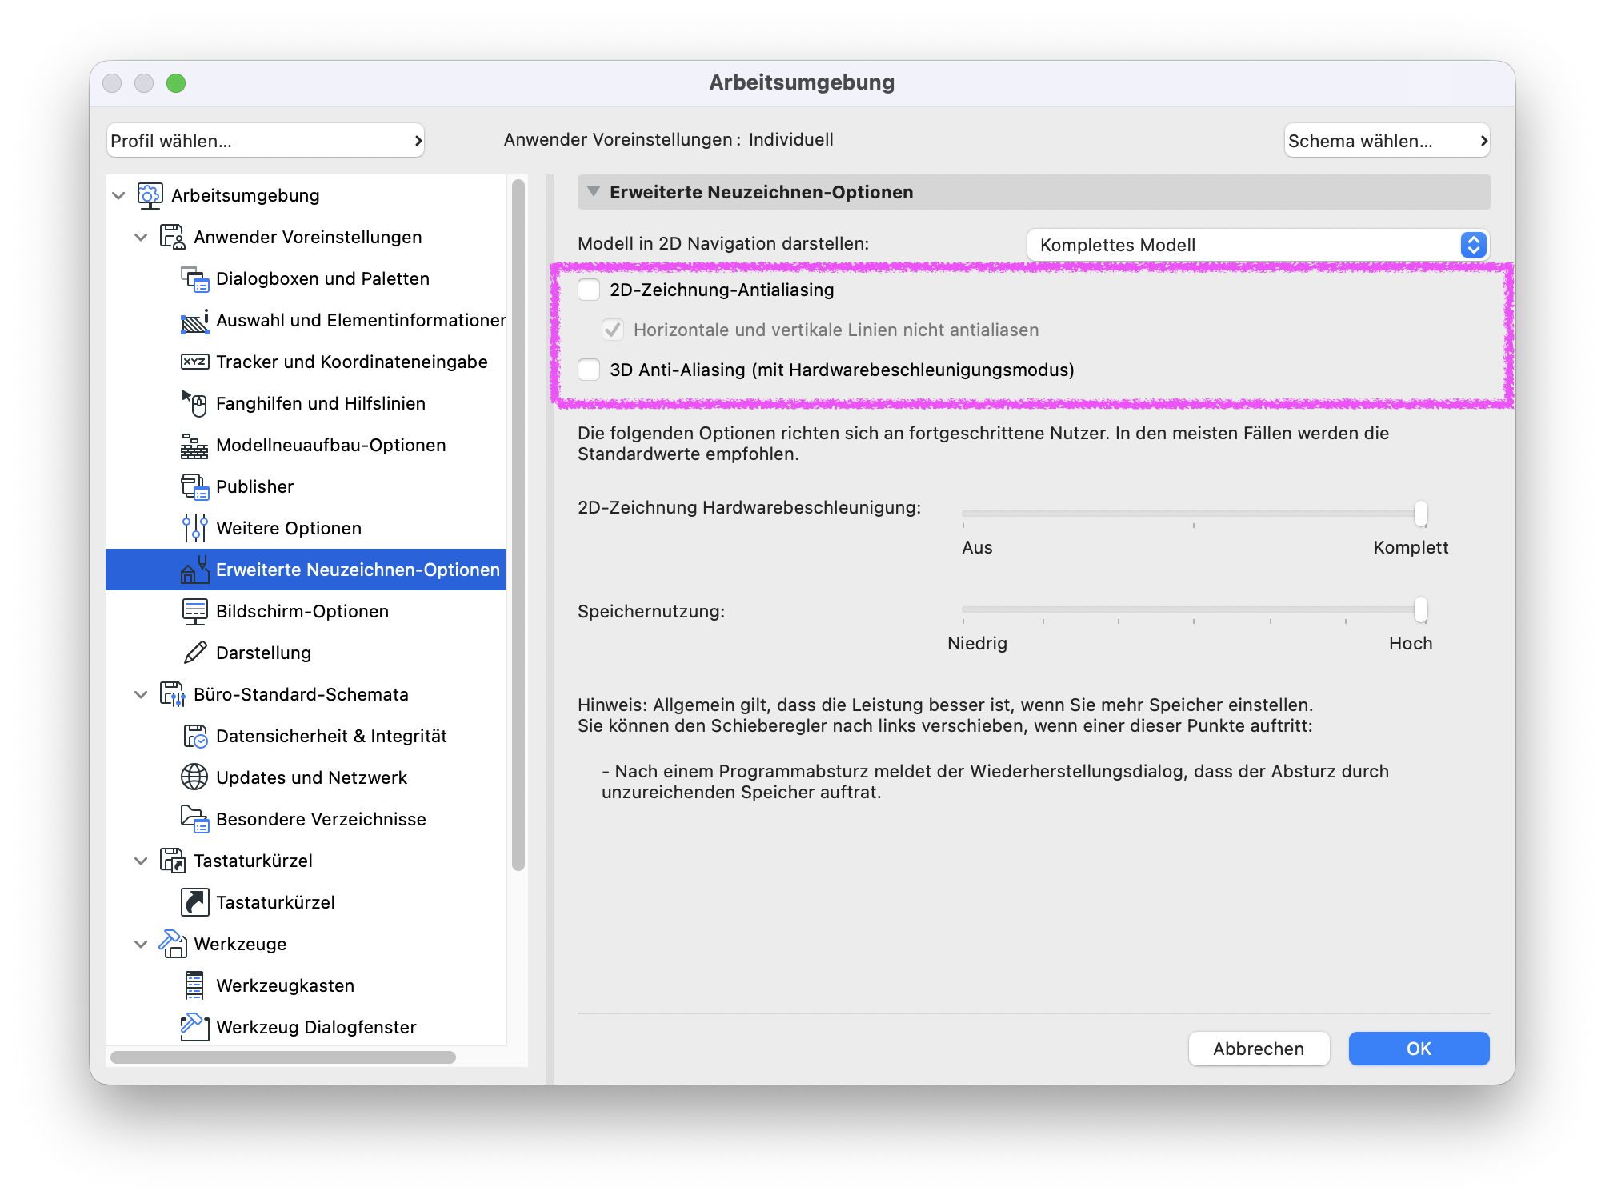Select Updates und Netzwerk page
Screen dimensions: 1605x1203
306,777
